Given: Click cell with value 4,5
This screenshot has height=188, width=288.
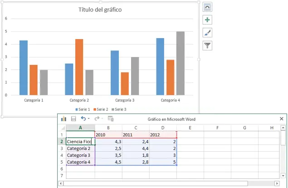Looking at the screenshot, I should (x=108, y=162).
